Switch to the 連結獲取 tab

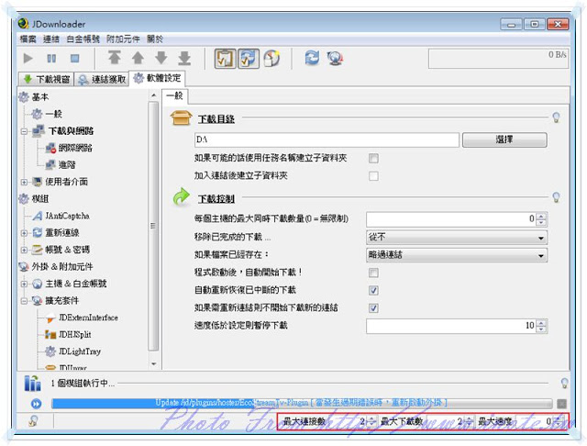pos(102,79)
